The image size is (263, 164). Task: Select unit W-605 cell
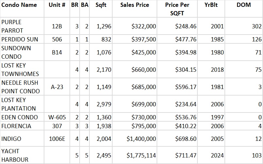tap(57, 117)
